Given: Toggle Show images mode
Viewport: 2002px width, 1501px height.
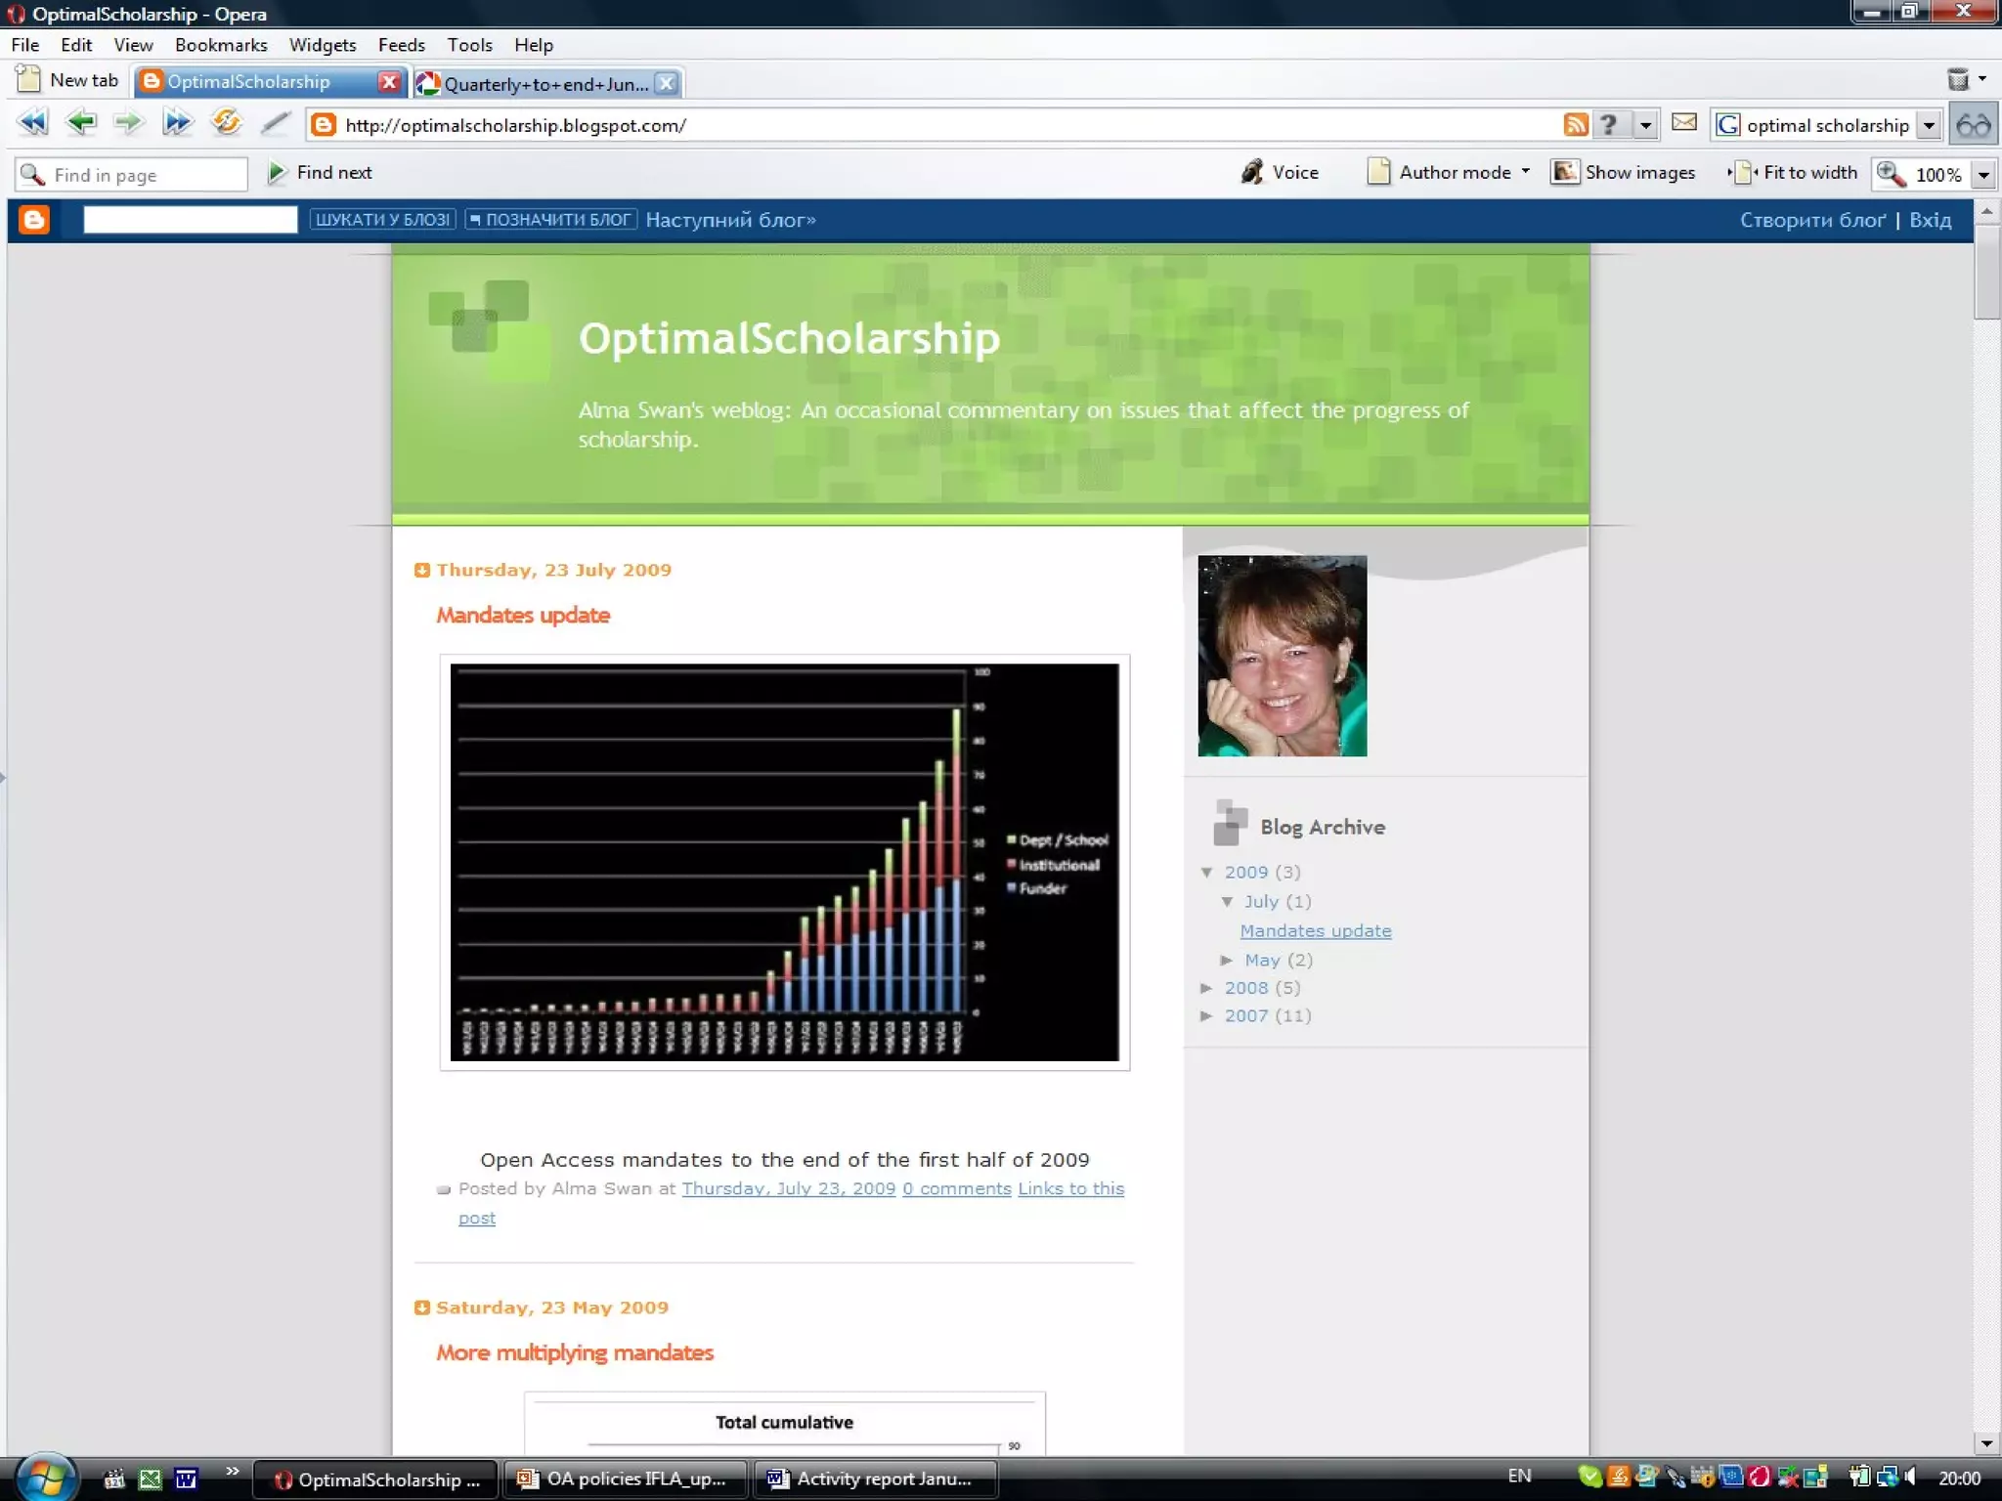Looking at the screenshot, I should coord(1623,173).
